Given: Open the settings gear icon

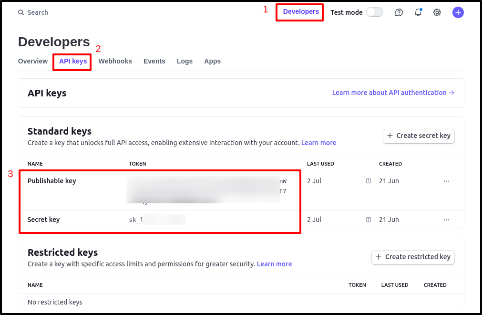Looking at the screenshot, I should coord(437,12).
